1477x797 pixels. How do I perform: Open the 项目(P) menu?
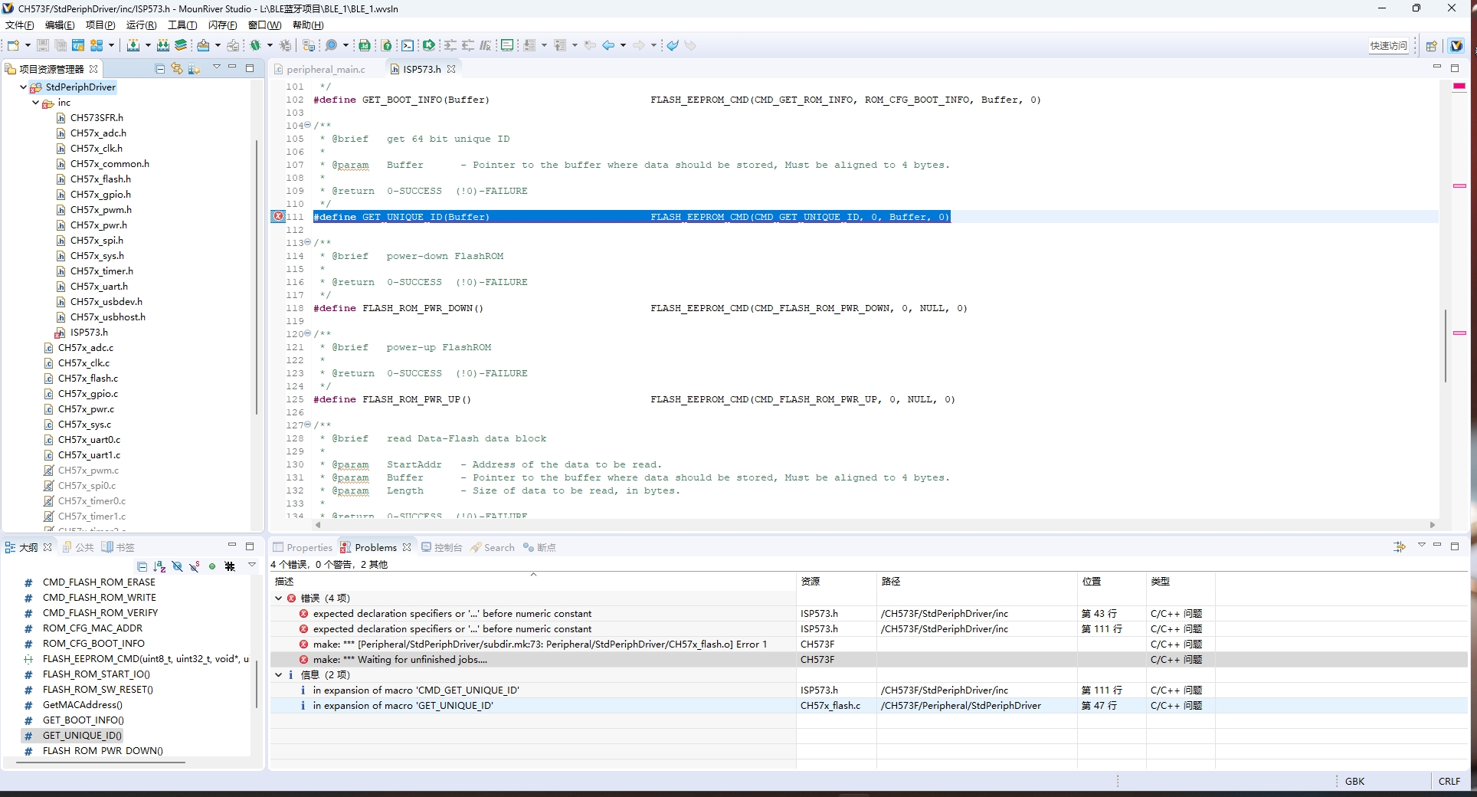[100, 25]
